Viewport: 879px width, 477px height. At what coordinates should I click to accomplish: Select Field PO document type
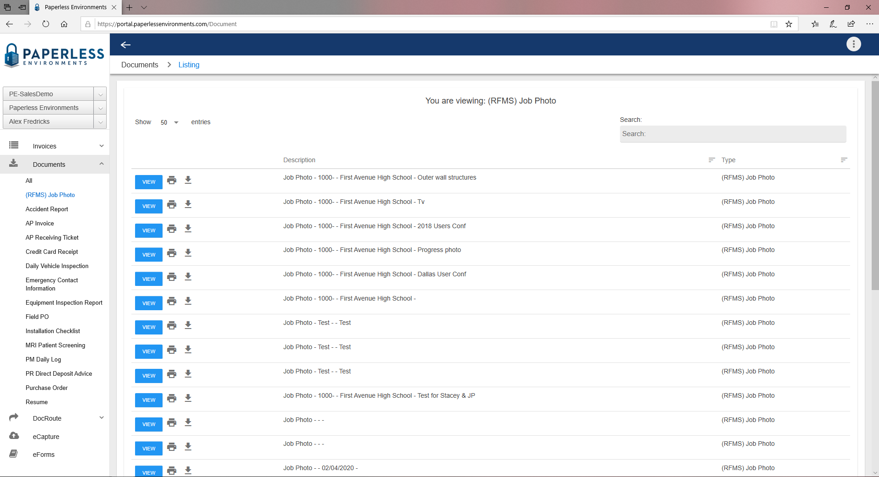pyautogui.click(x=37, y=317)
